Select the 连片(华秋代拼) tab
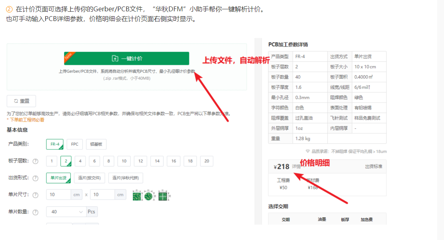The width and height of the screenshot is (444, 240). [x=126, y=178]
